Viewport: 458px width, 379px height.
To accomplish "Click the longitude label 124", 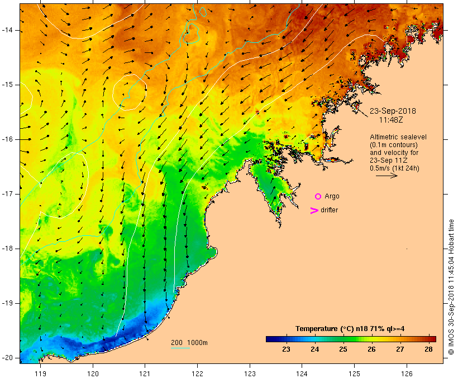I will click(x=302, y=373).
